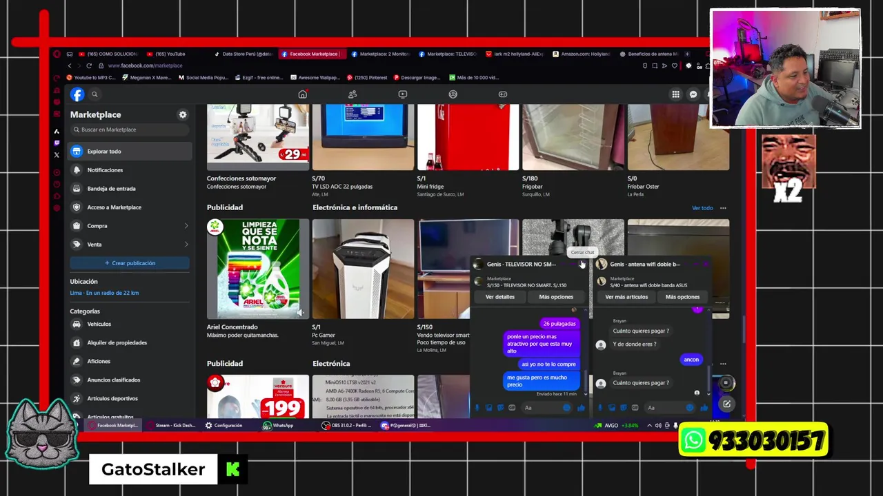Click the Crear publicación button
The height and width of the screenshot is (496, 883).
coord(130,263)
